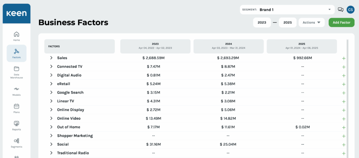Open the Home page icon in sidebar
Screen dimensions: 359x158
coord(16,34)
